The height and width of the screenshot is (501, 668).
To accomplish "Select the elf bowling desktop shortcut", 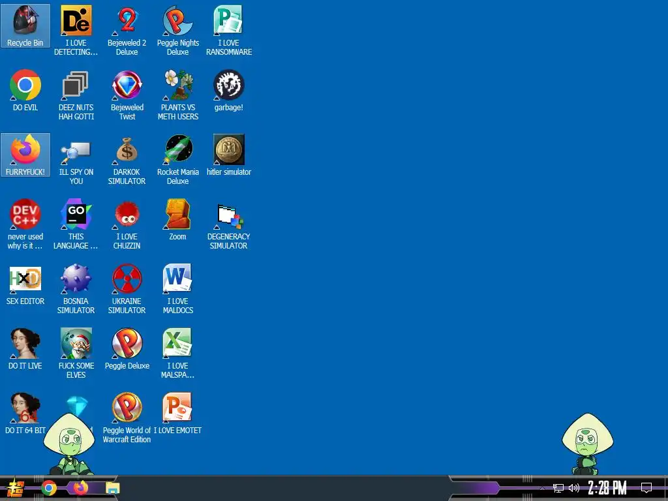I will (76, 353).
